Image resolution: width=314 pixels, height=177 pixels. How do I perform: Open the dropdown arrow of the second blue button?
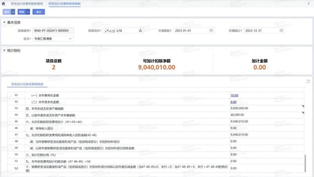pyautogui.click(x=28, y=12)
